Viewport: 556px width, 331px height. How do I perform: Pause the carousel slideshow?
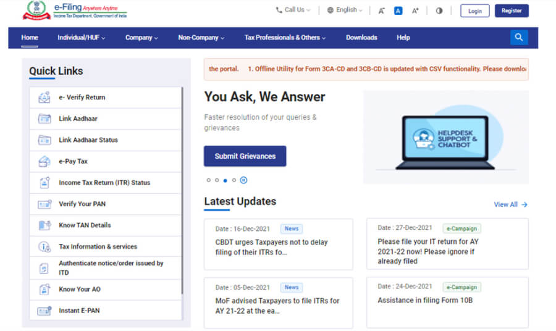(x=244, y=180)
